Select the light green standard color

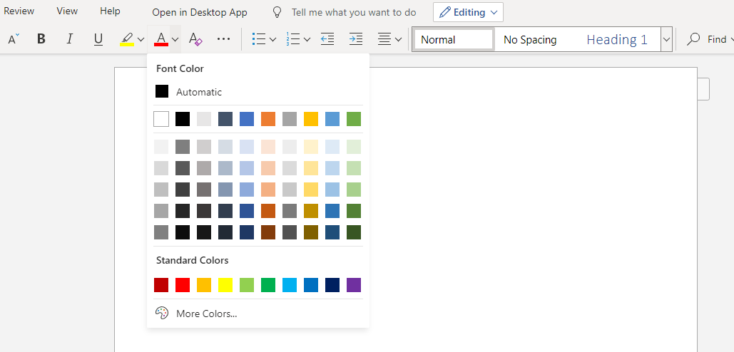pyautogui.click(x=247, y=285)
